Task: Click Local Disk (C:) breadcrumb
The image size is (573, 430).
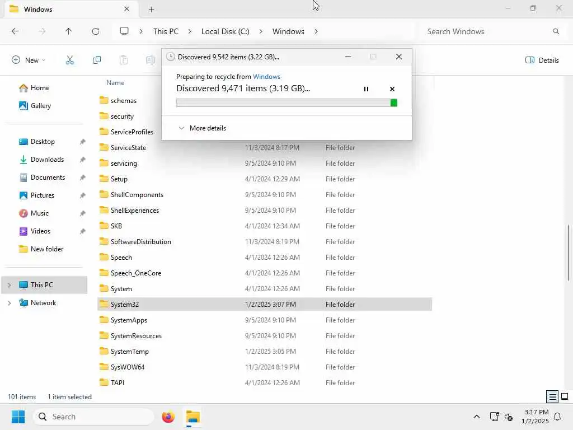Action: tap(225, 31)
